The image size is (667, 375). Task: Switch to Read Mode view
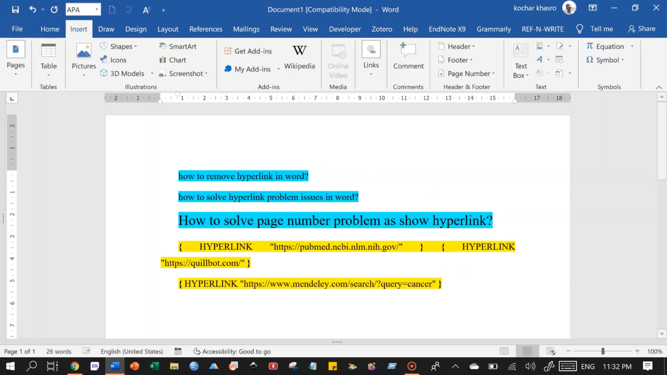click(x=504, y=351)
